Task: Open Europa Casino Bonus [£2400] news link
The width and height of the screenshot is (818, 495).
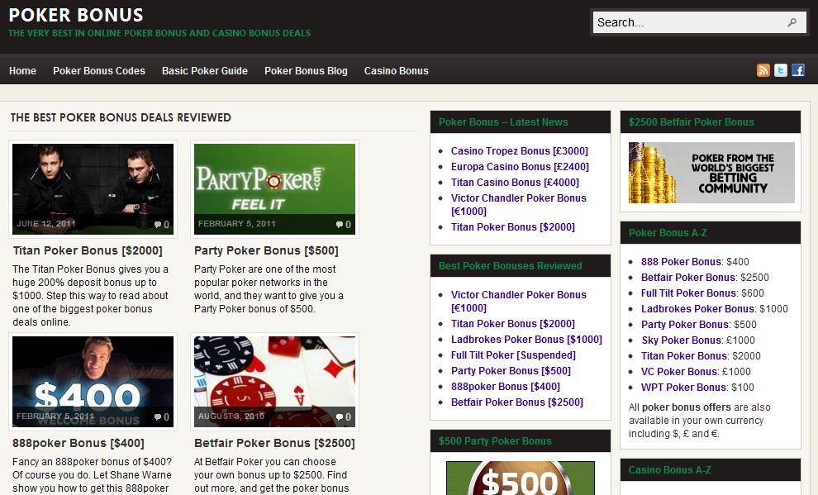Action: click(520, 166)
